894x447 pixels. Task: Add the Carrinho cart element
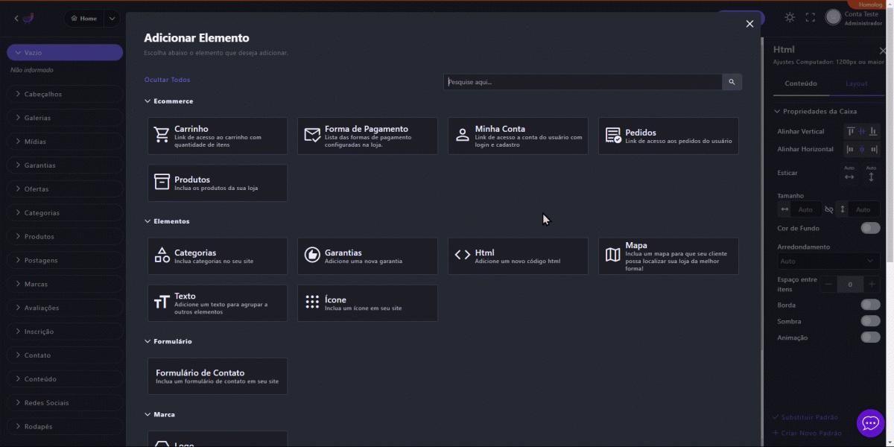(x=217, y=136)
